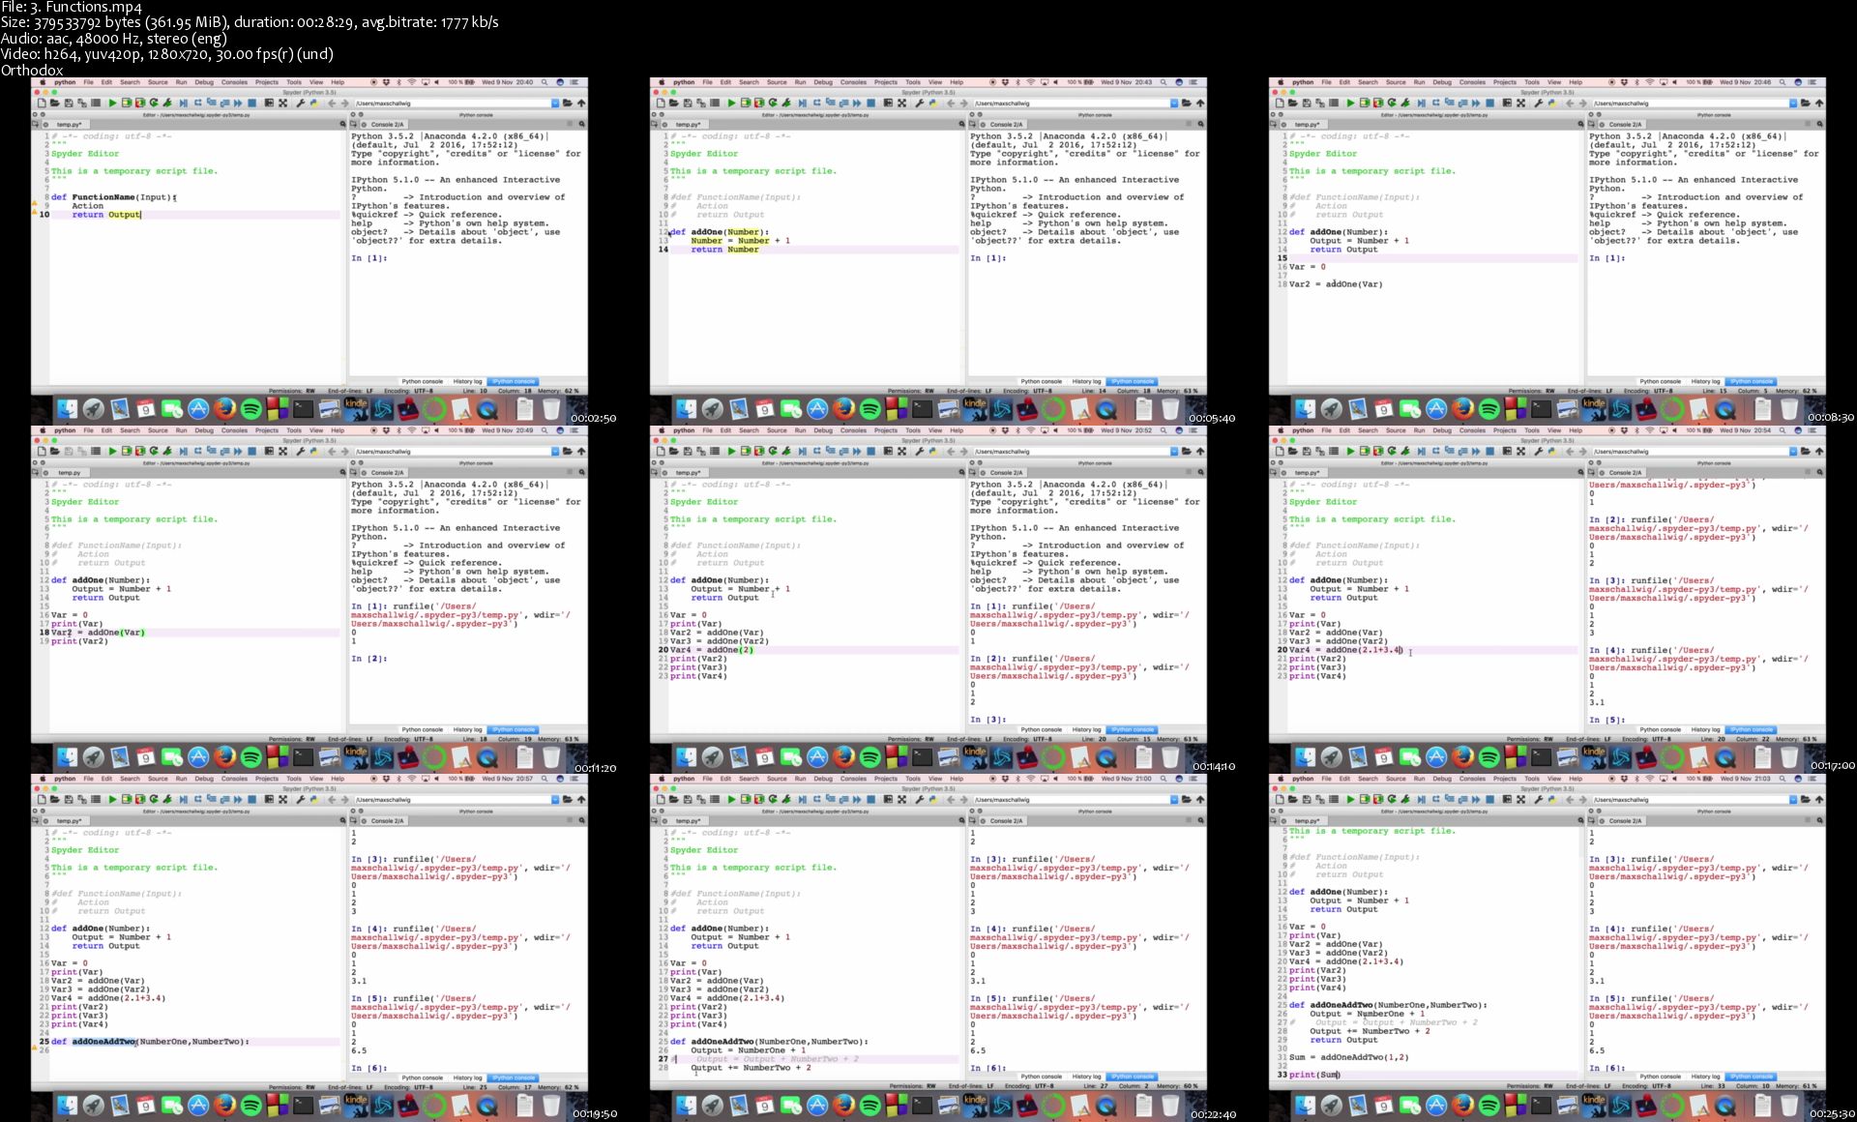
Task: Click Firefox dock icon in the 00:02:50 frame
Action: (x=224, y=408)
